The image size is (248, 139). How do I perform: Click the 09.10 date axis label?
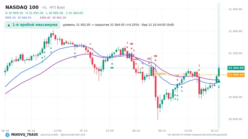pos(162,131)
